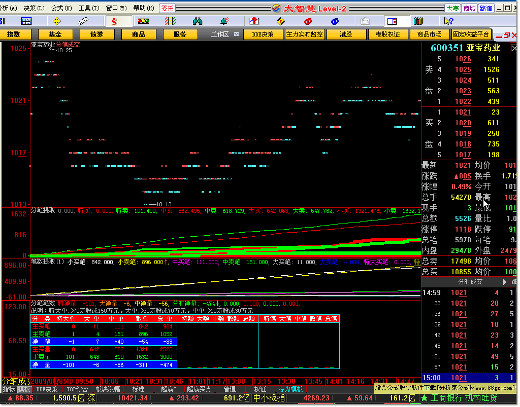Select the 超赢买点 template tab
520x407 pixels.
tap(199, 389)
